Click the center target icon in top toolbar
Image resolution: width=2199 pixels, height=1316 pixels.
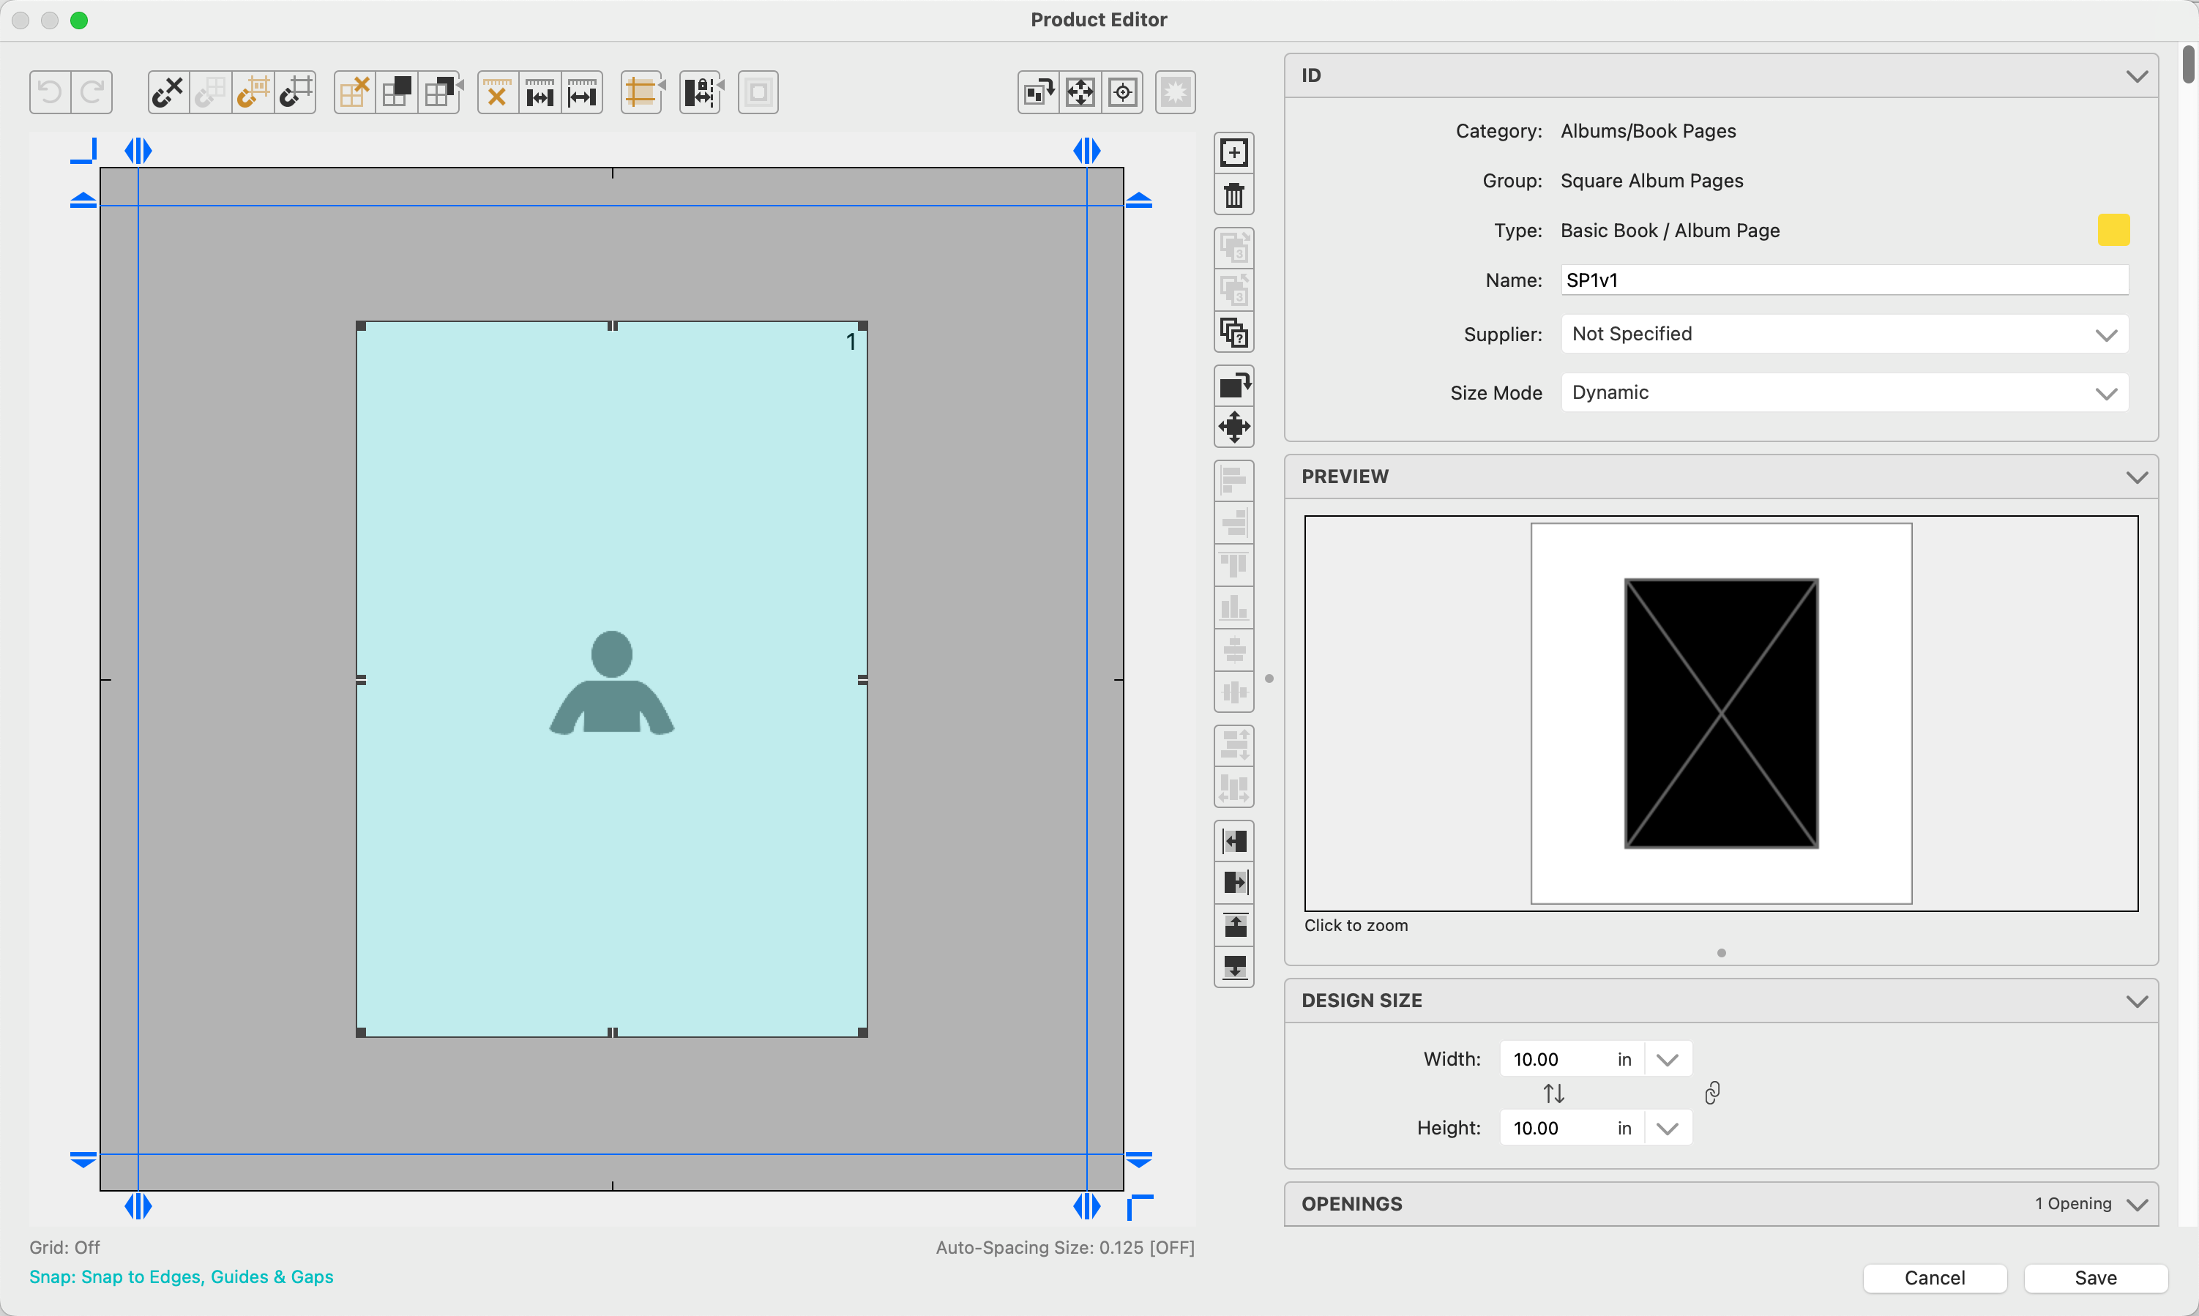[1122, 92]
